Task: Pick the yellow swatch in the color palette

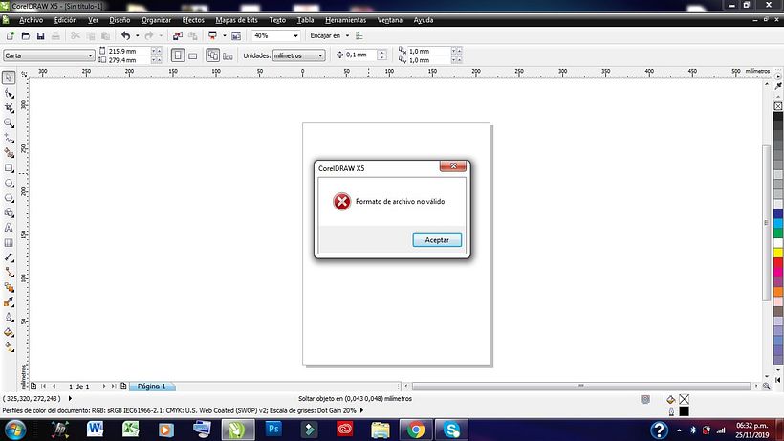Action: [778, 253]
